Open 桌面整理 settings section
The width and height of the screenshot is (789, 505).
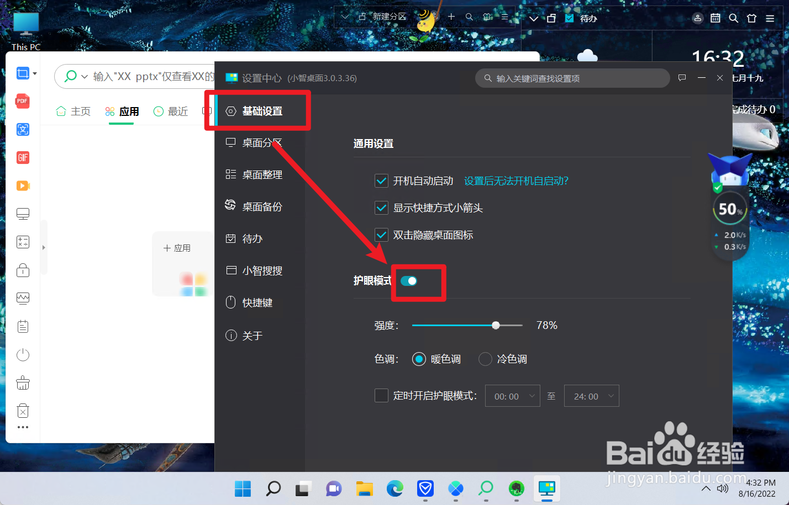coord(259,175)
